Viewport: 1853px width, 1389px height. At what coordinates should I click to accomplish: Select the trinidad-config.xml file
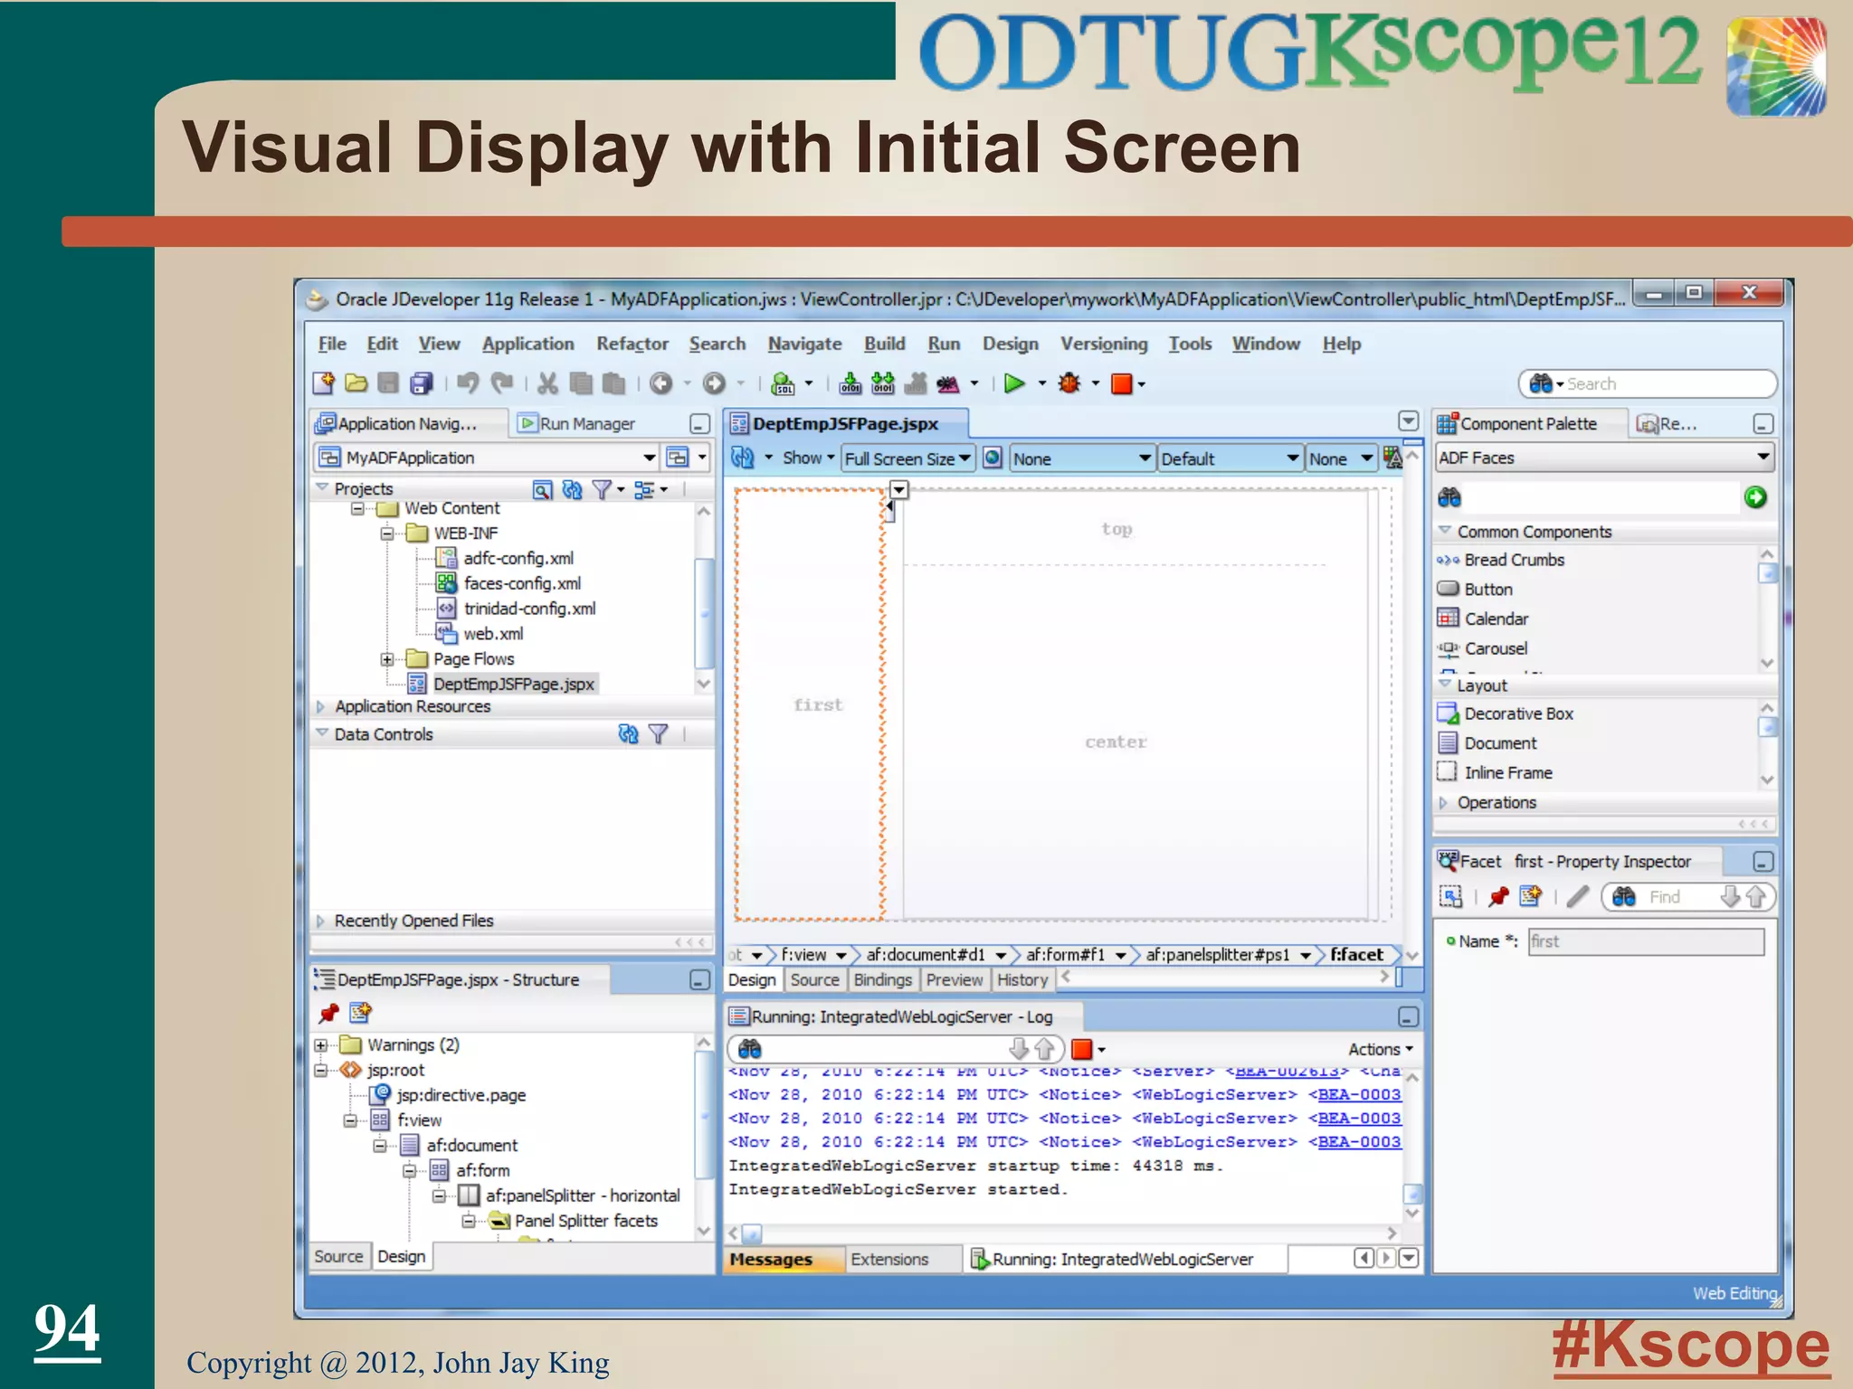529,609
